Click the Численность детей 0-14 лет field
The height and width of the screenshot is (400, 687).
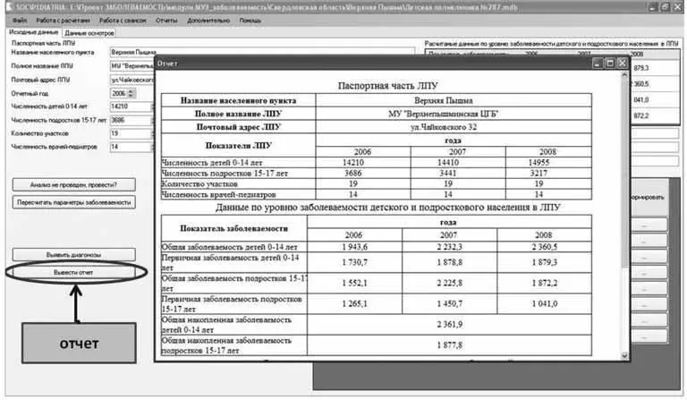131,106
